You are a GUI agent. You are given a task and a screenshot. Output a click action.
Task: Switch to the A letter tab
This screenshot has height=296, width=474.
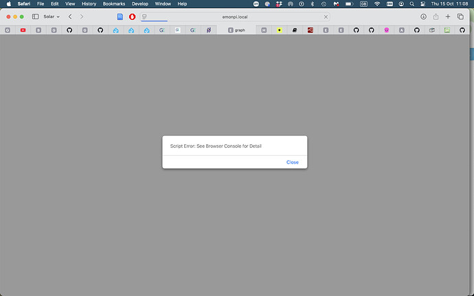pos(401,30)
